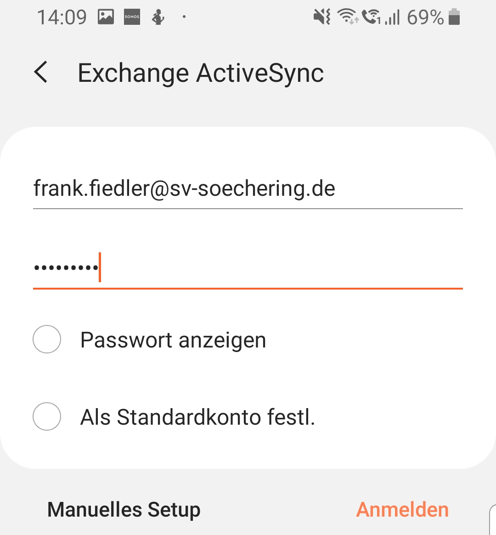The width and height of the screenshot is (496, 535).
Task: Go back using the left arrow
Action: 41,73
